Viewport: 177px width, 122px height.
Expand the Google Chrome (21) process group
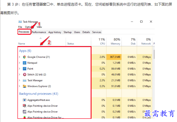point(20,57)
